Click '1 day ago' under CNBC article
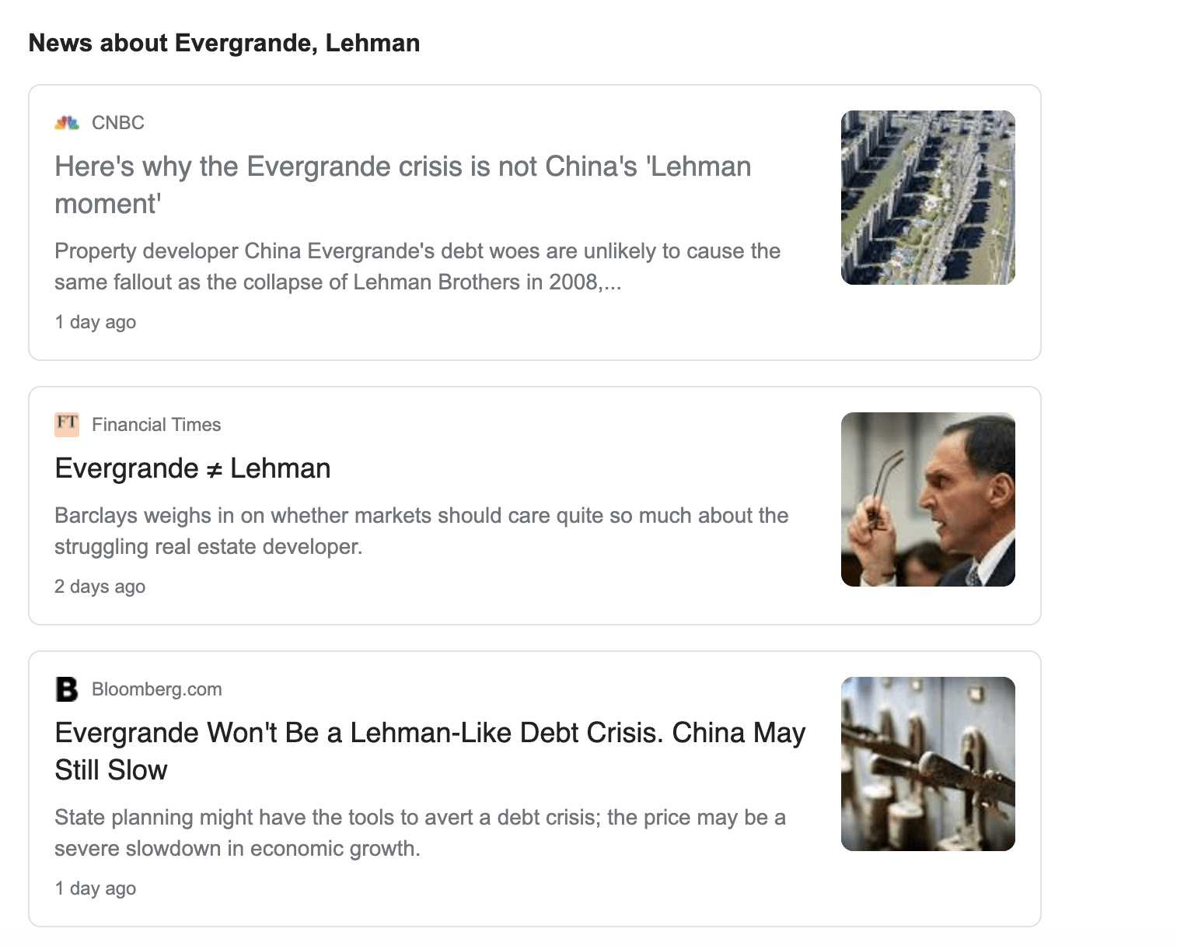Image resolution: width=1177 pixels, height=946 pixels. click(x=95, y=322)
